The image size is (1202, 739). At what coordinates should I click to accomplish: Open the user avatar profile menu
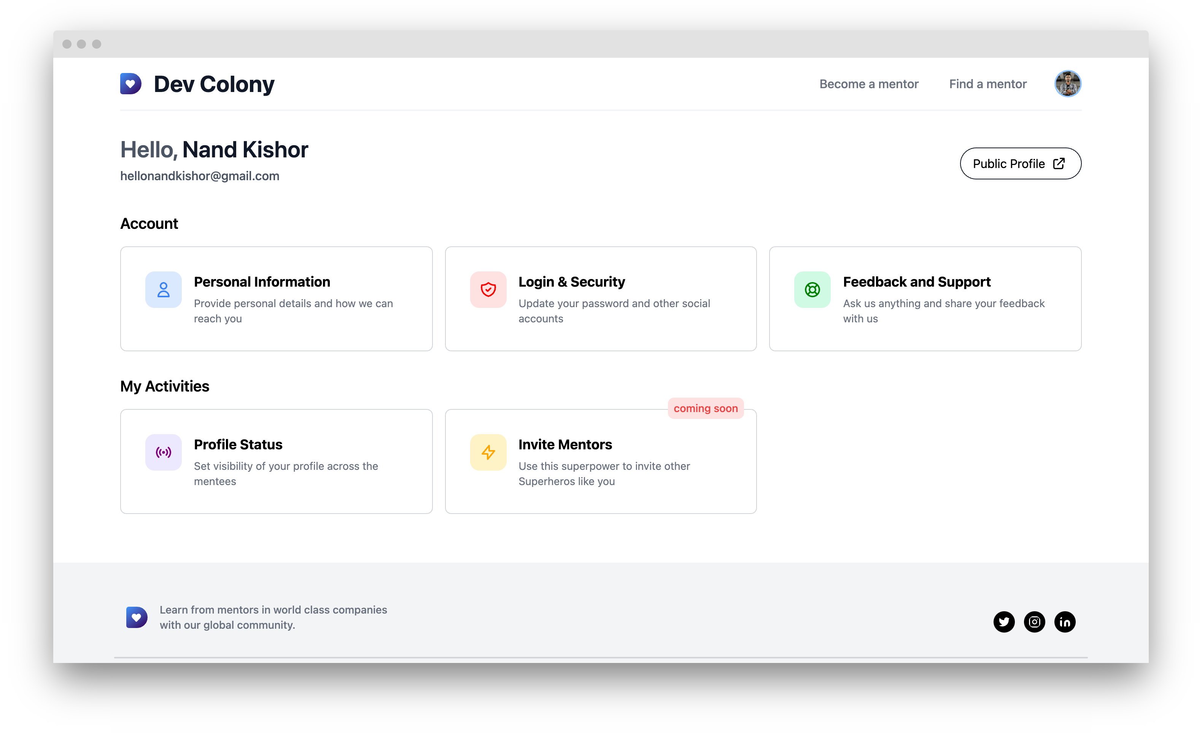[x=1067, y=84]
